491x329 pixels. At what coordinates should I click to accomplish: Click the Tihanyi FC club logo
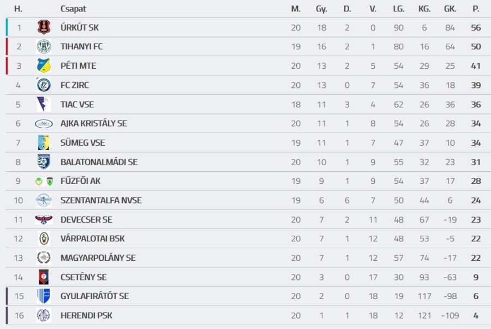pyautogui.click(x=44, y=46)
